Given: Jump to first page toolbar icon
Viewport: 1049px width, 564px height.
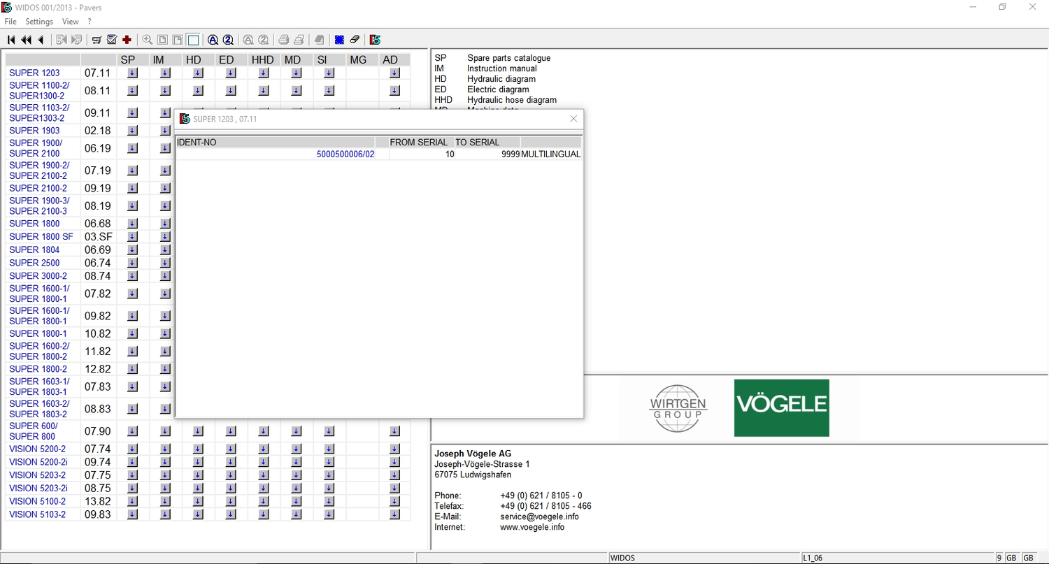Looking at the screenshot, I should (x=11, y=40).
